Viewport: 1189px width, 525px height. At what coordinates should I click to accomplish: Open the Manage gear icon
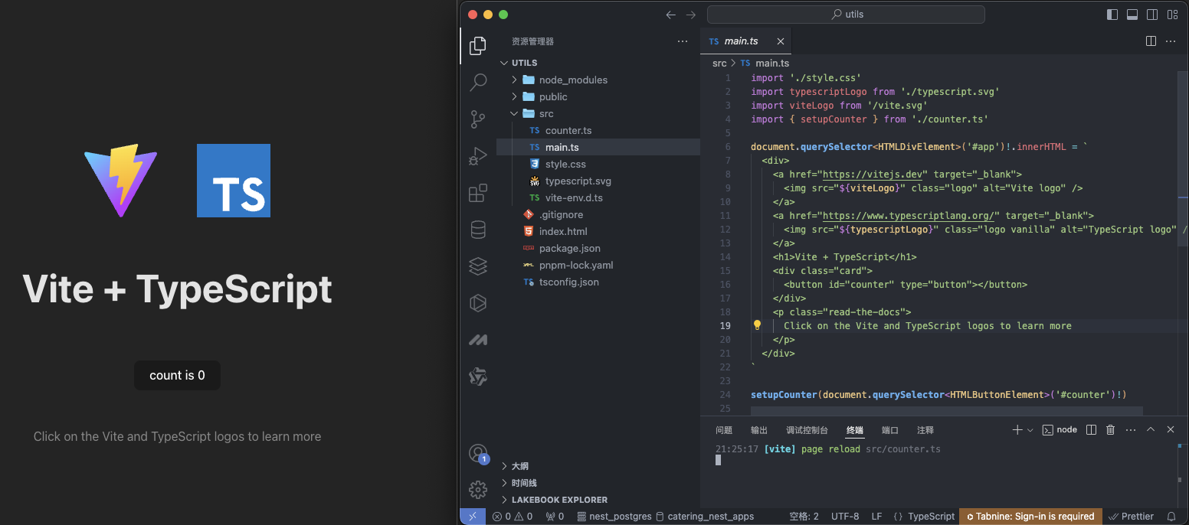[x=478, y=490]
